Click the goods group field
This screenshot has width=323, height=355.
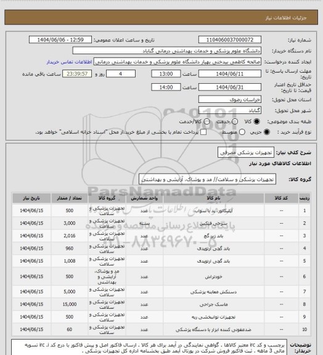207,179
